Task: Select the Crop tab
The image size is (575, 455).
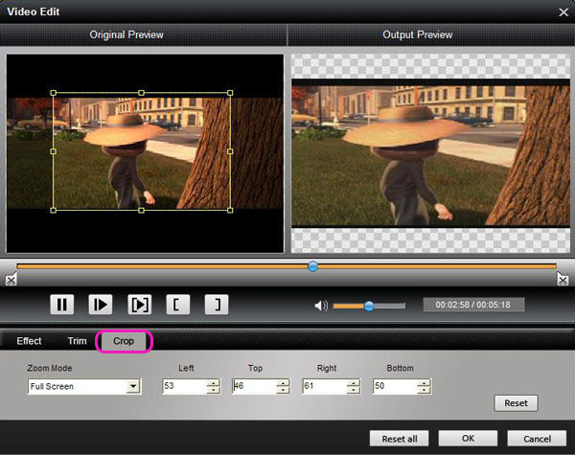Action: (x=124, y=341)
